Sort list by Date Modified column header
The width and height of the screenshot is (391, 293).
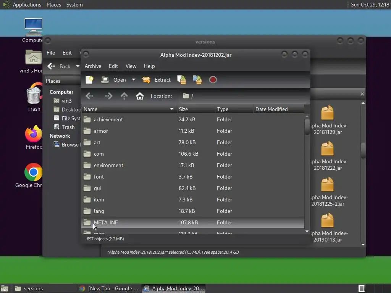coord(279,109)
